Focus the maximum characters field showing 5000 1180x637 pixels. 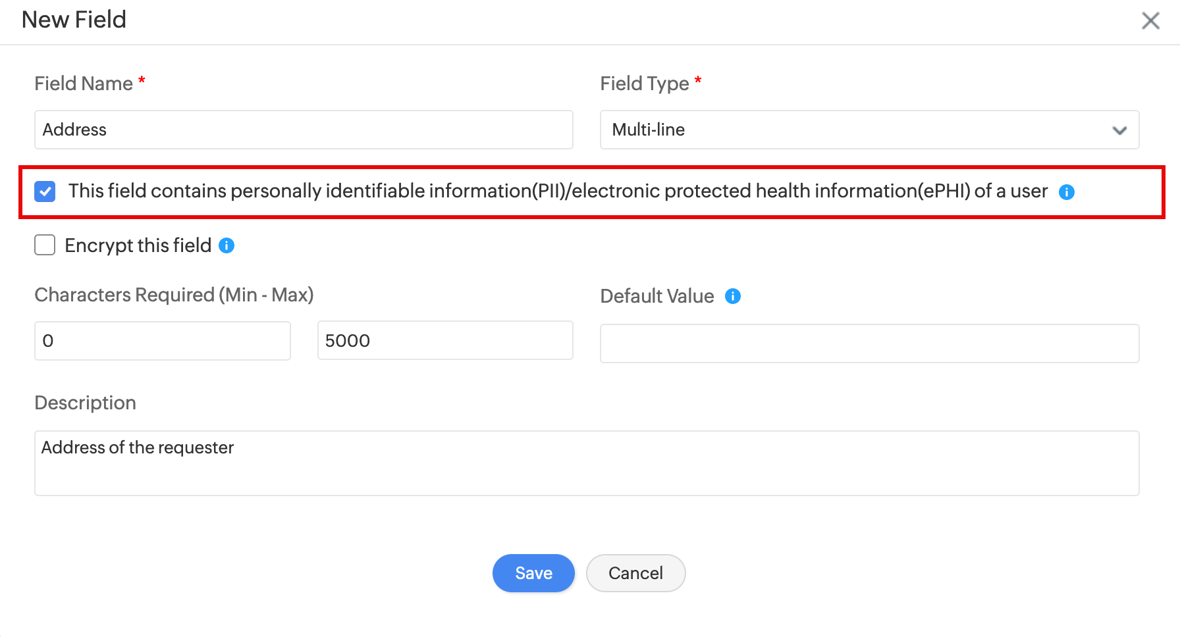point(445,341)
